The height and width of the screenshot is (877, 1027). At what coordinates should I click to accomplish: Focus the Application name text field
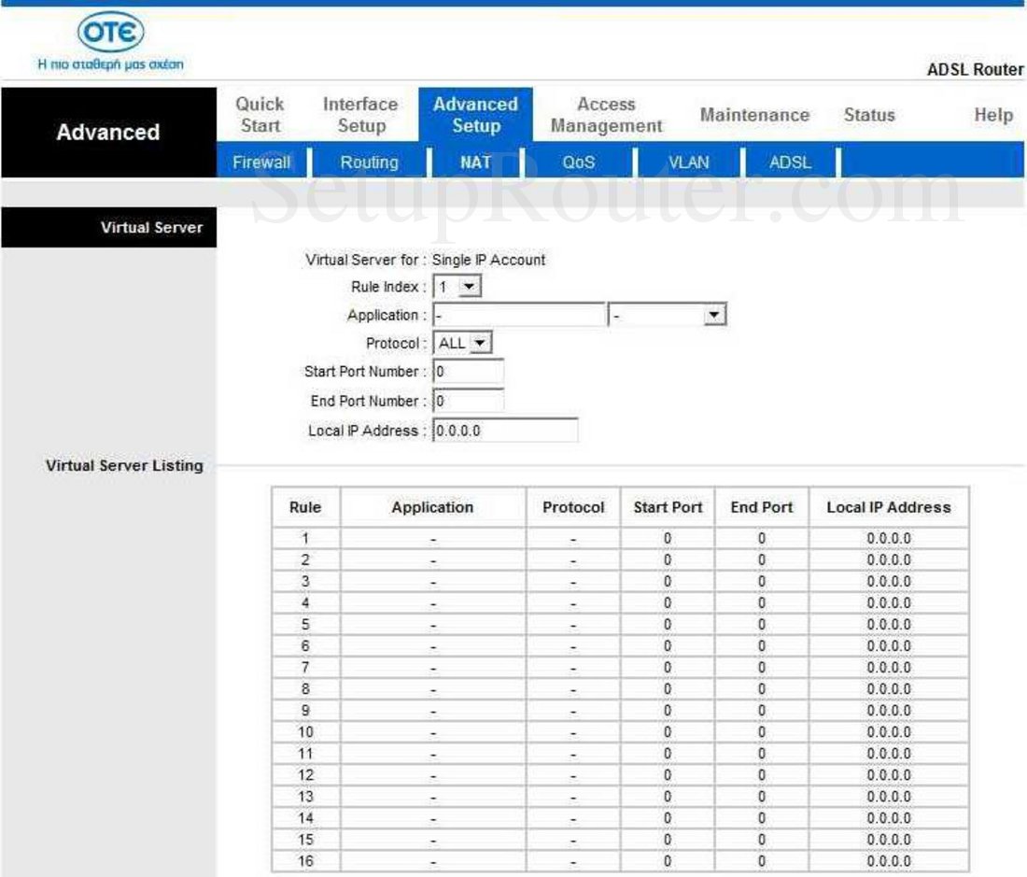(519, 315)
